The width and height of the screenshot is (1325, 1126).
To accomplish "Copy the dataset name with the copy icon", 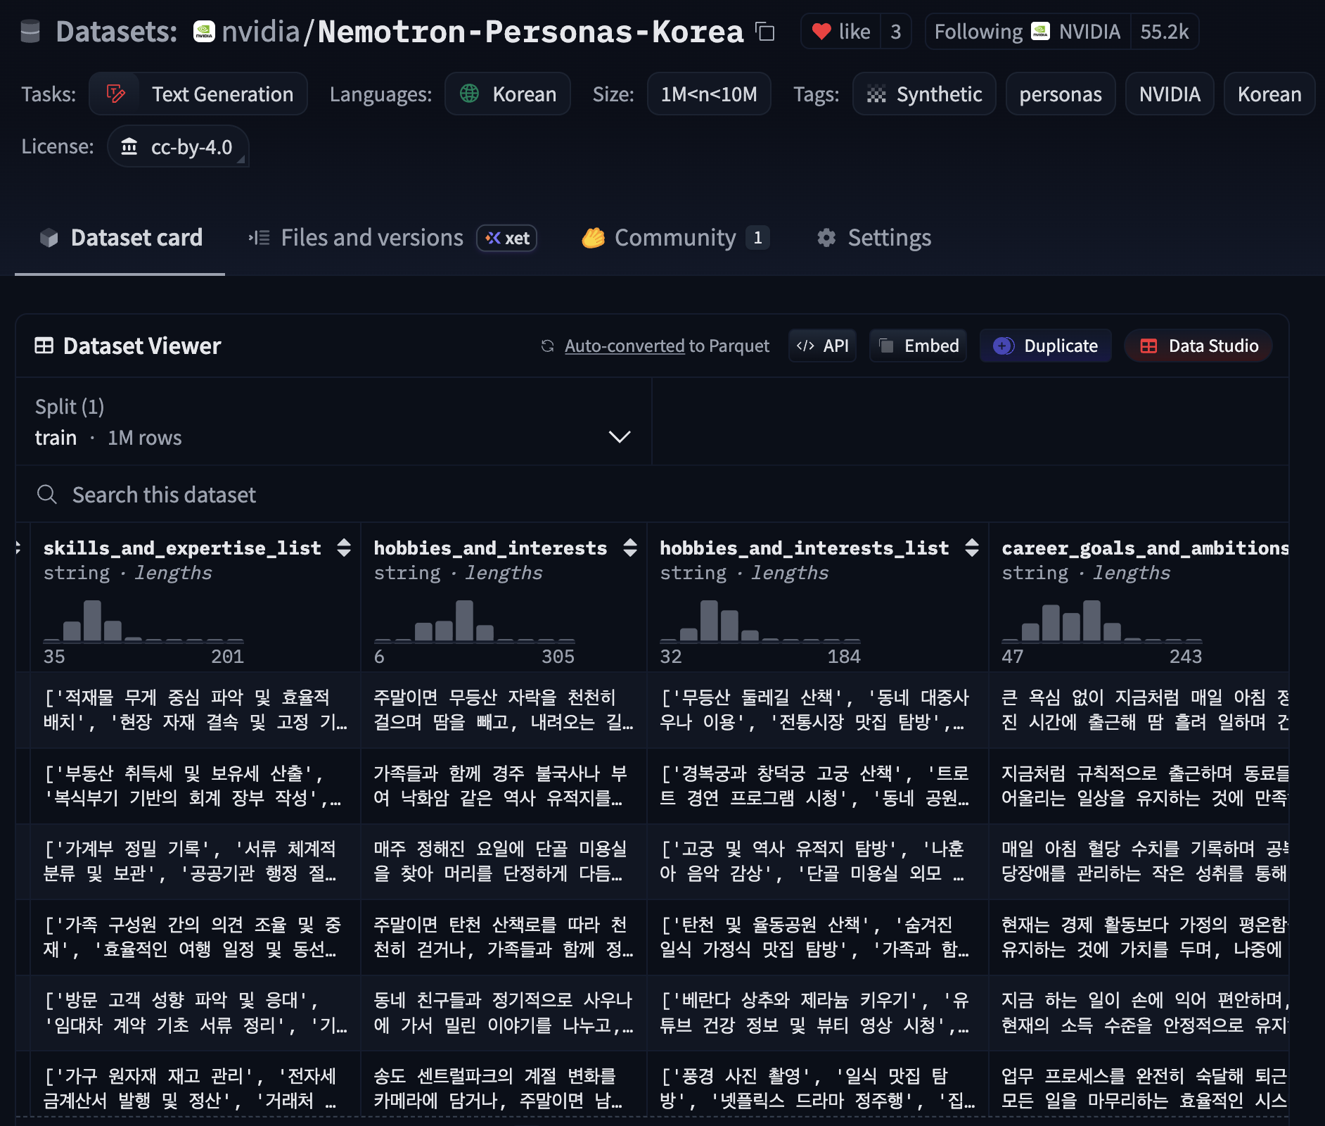I will tap(764, 32).
